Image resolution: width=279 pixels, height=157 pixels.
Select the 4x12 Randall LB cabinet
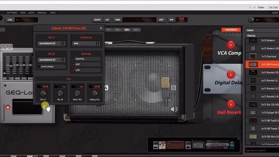pos(262,96)
